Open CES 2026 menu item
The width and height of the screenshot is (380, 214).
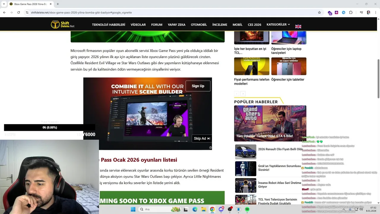(x=254, y=25)
